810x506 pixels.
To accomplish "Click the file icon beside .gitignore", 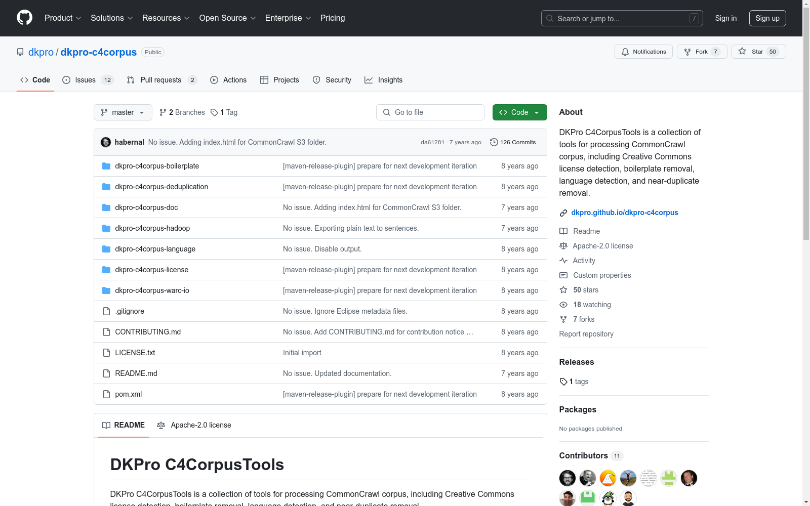I will click(x=106, y=311).
